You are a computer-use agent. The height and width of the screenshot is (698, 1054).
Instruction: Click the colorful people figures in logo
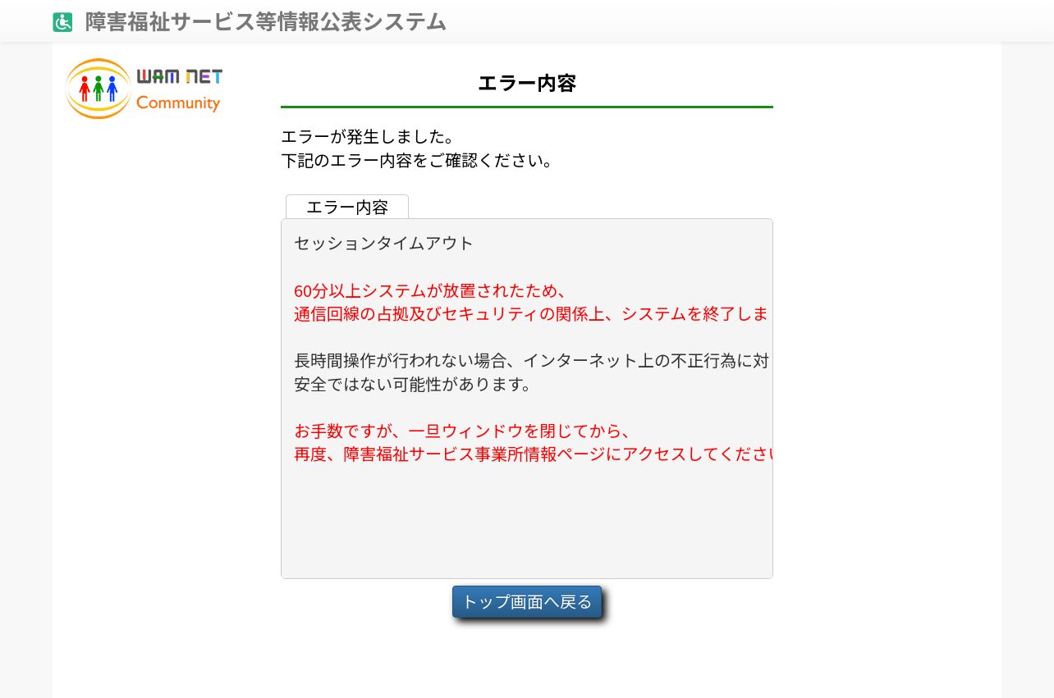(x=99, y=88)
